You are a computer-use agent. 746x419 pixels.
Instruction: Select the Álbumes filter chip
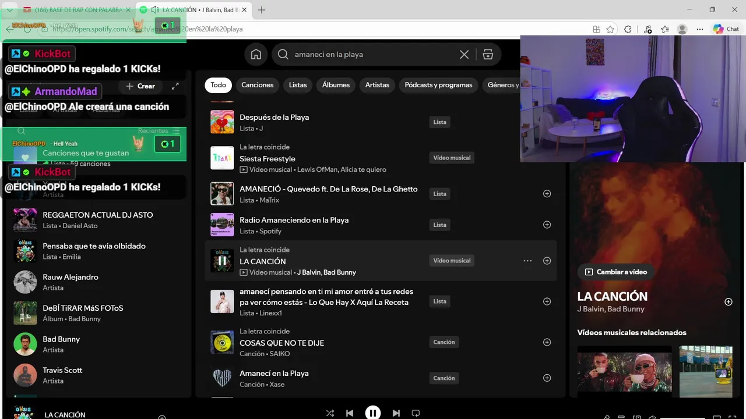pos(336,85)
